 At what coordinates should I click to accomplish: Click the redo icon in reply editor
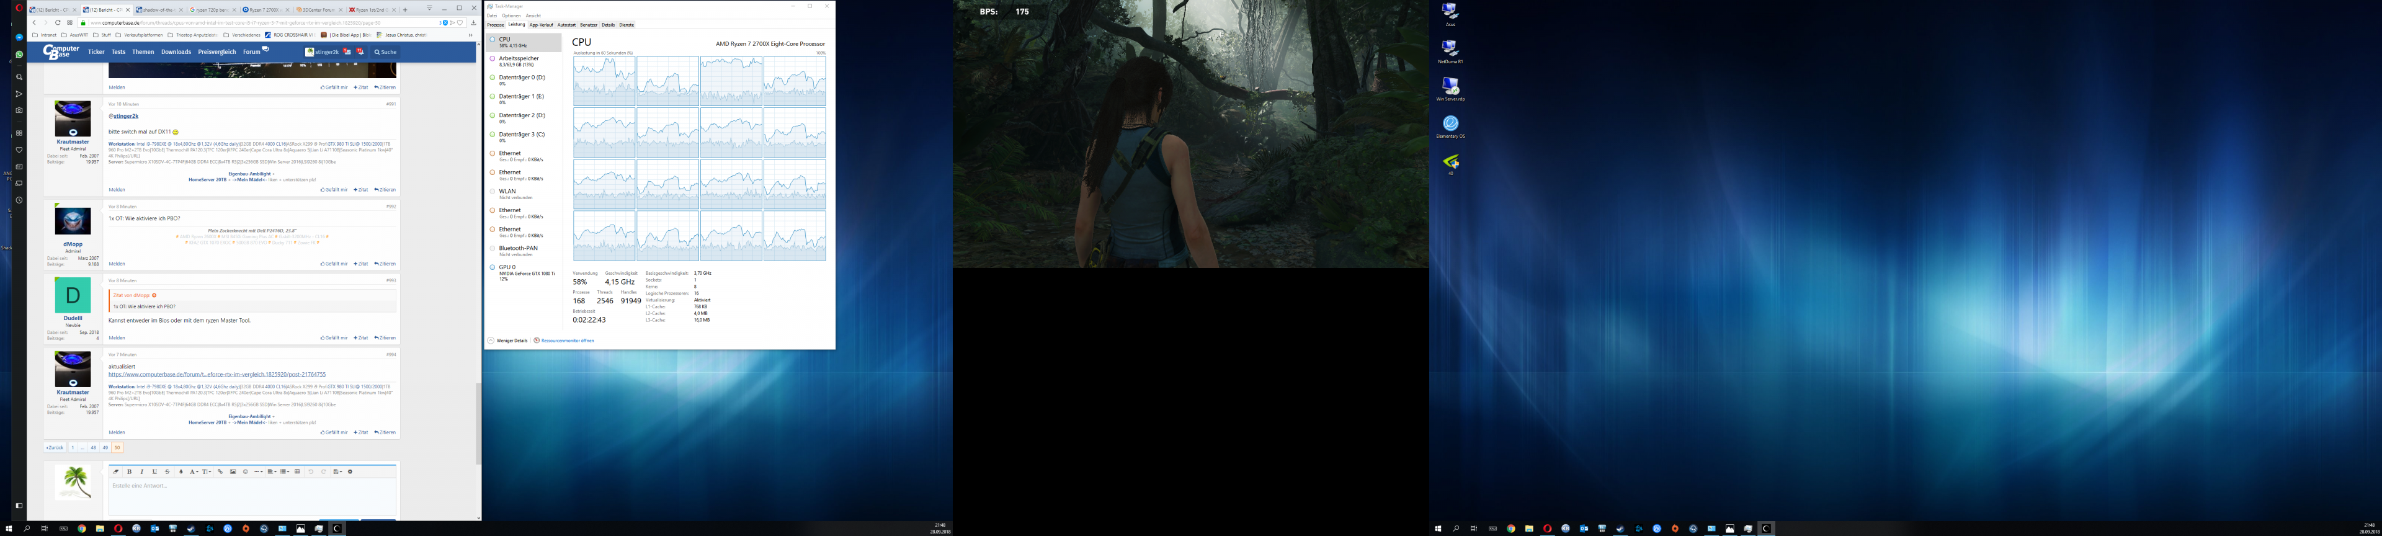(x=324, y=471)
